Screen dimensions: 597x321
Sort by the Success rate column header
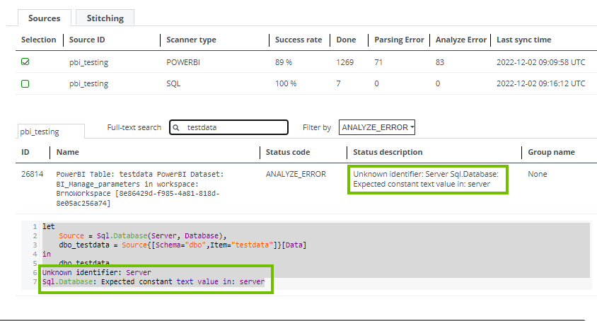point(298,40)
